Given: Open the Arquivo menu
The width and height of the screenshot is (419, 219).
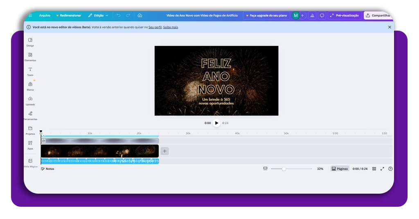Looking at the screenshot, I should coord(45,16).
